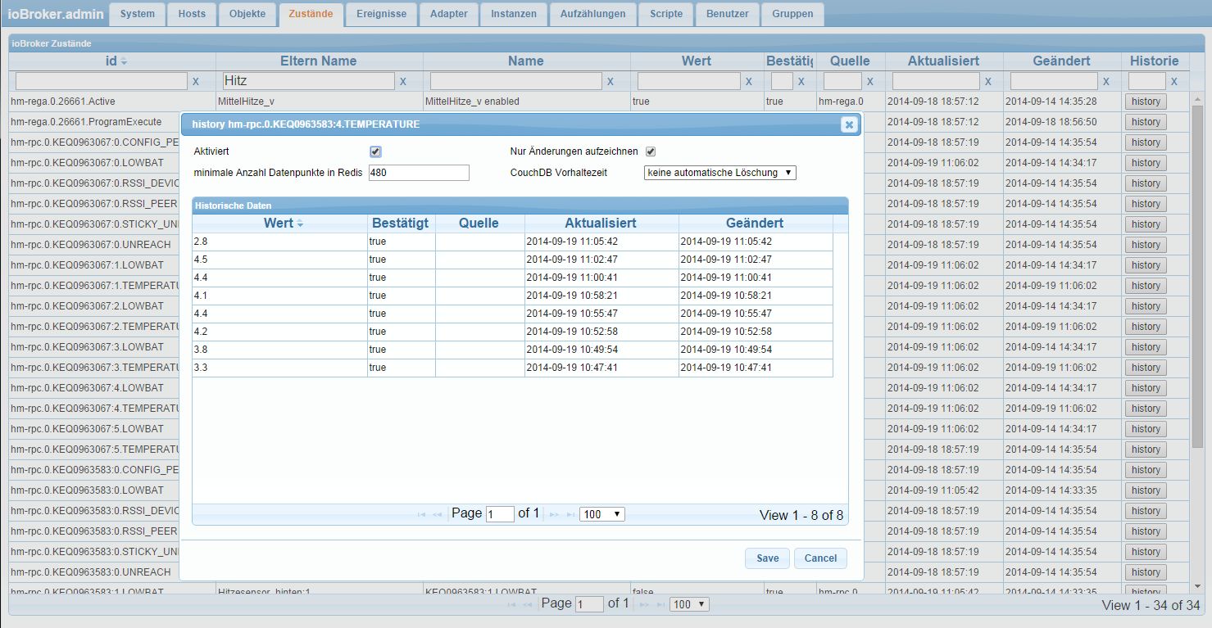
Task: Clear the id filter with its x
Action: click(195, 81)
